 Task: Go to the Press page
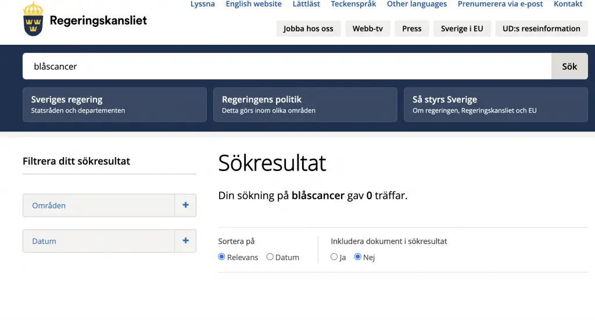(x=412, y=29)
